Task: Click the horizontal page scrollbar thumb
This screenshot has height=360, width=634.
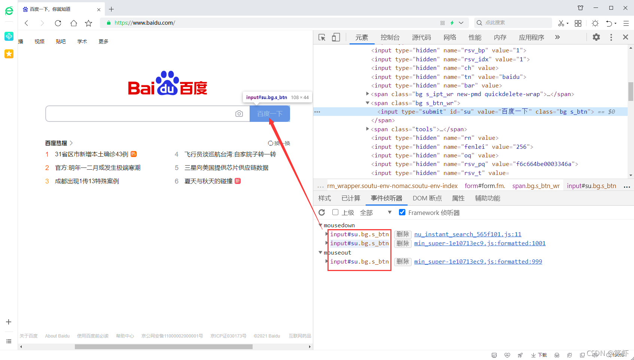Action: (164, 347)
